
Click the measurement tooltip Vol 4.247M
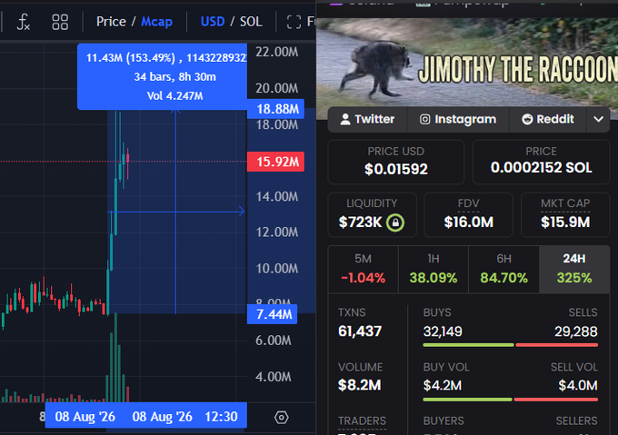click(175, 96)
